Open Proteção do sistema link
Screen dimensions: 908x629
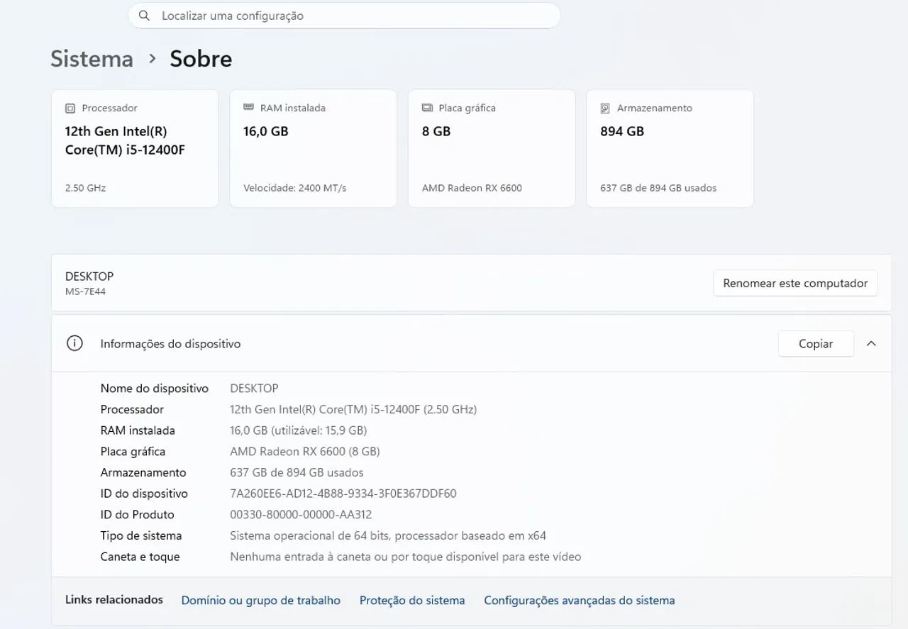pyautogui.click(x=412, y=601)
